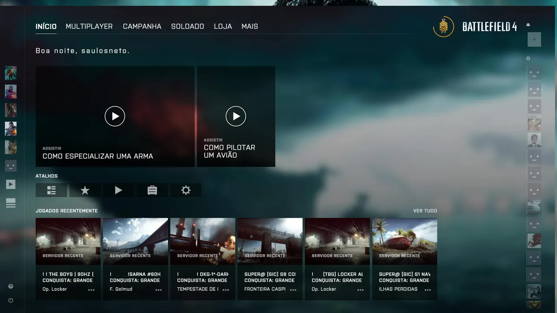The height and width of the screenshot is (313, 557).
Task: Open the MAIS menu tab
Action: [250, 27]
